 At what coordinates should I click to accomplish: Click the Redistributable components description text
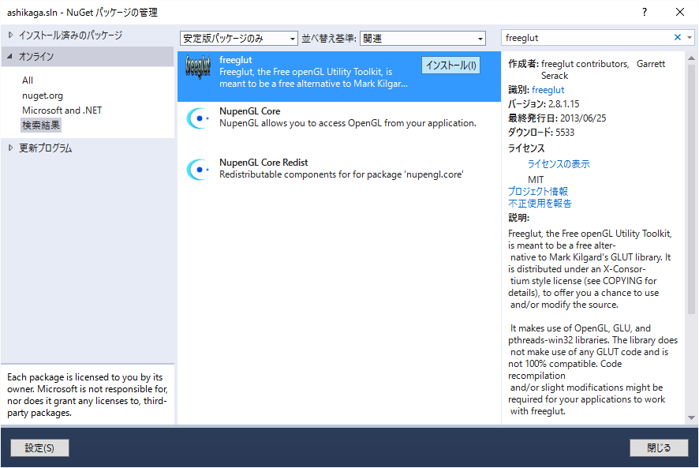tap(342, 174)
